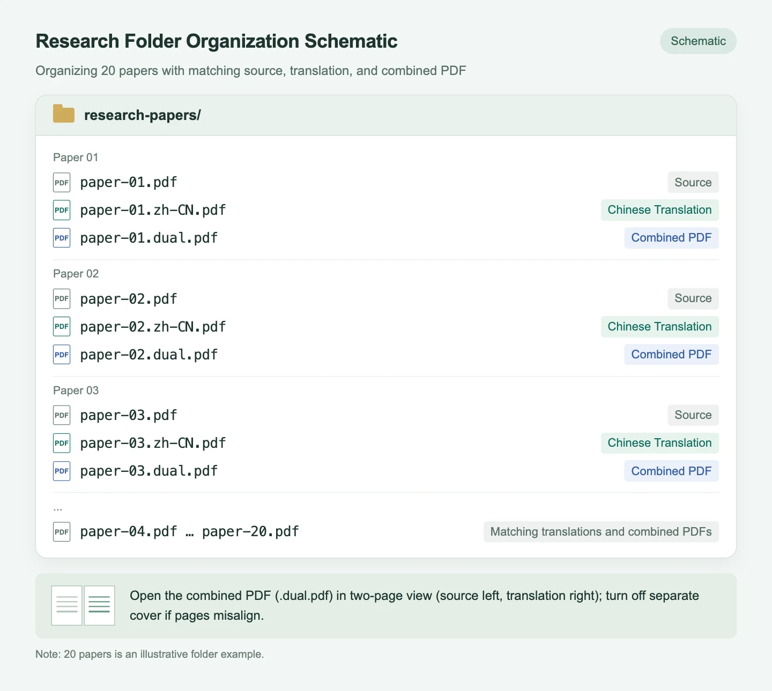This screenshot has height=691, width=772.
Task: Click PDF icon beside paper-03.zh-CN.pdf
Action: [x=62, y=443]
